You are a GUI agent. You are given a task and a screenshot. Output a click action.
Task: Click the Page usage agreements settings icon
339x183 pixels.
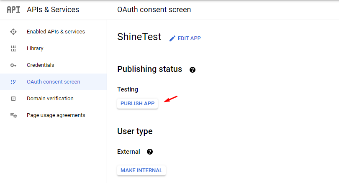[x=13, y=115]
